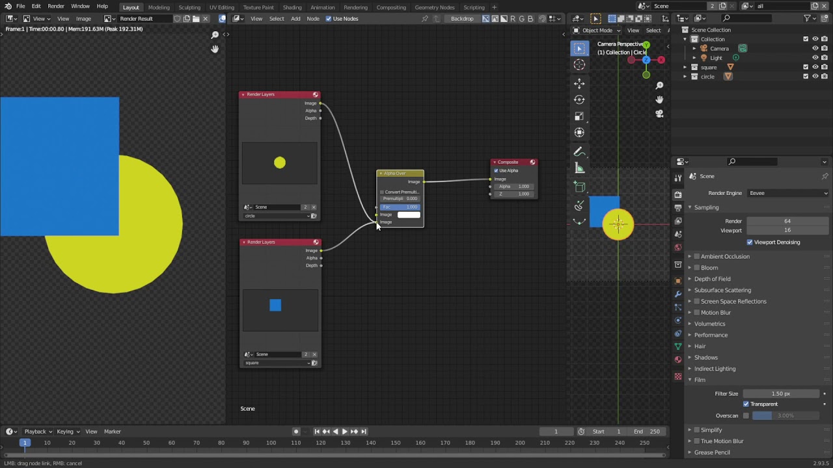
Task: Select the Measure tool icon
Action: (x=579, y=168)
